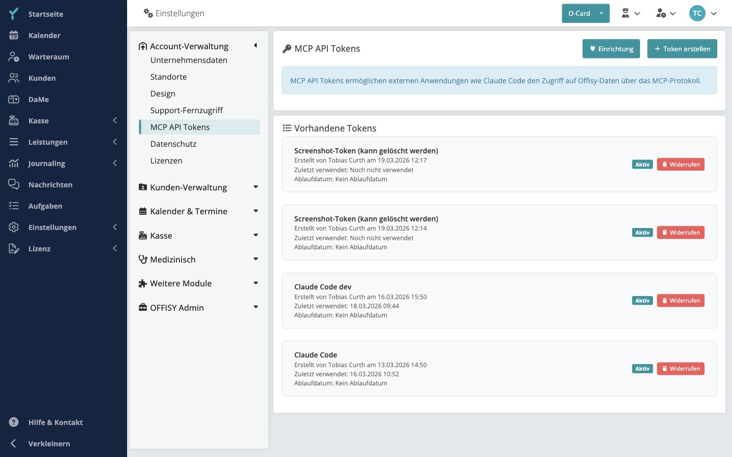Select Unternehmensdaten in the settings menu

click(x=189, y=60)
